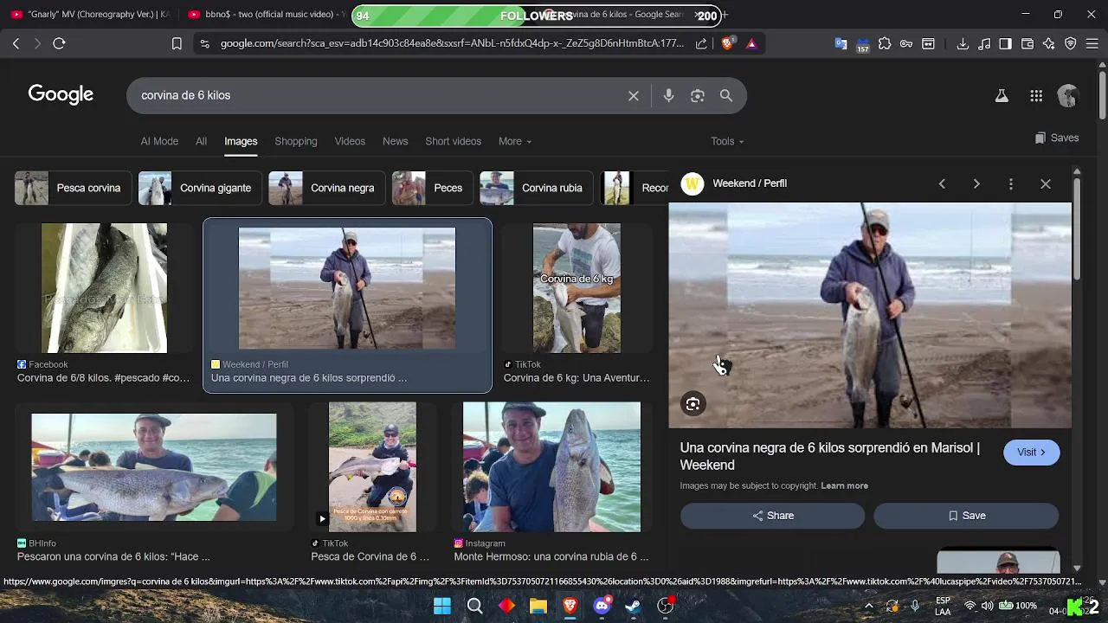
Task: Open Instagram Monte Hermoso corvina thumbnail
Action: 551,467
